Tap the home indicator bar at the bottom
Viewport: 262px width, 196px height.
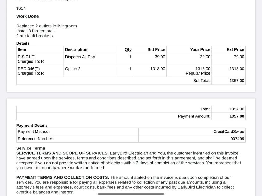pyautogui.click(x=131, y=194)
